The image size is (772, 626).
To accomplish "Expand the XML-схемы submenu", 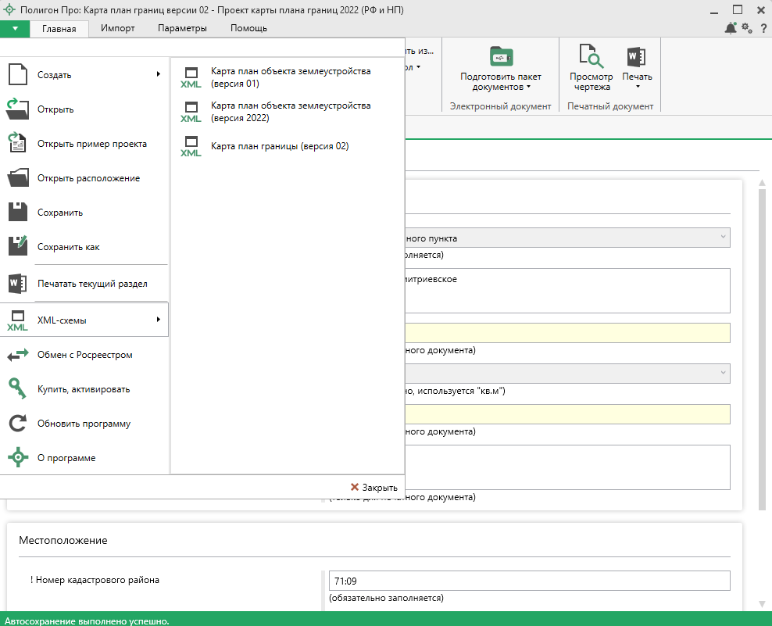I will [84, 320].
